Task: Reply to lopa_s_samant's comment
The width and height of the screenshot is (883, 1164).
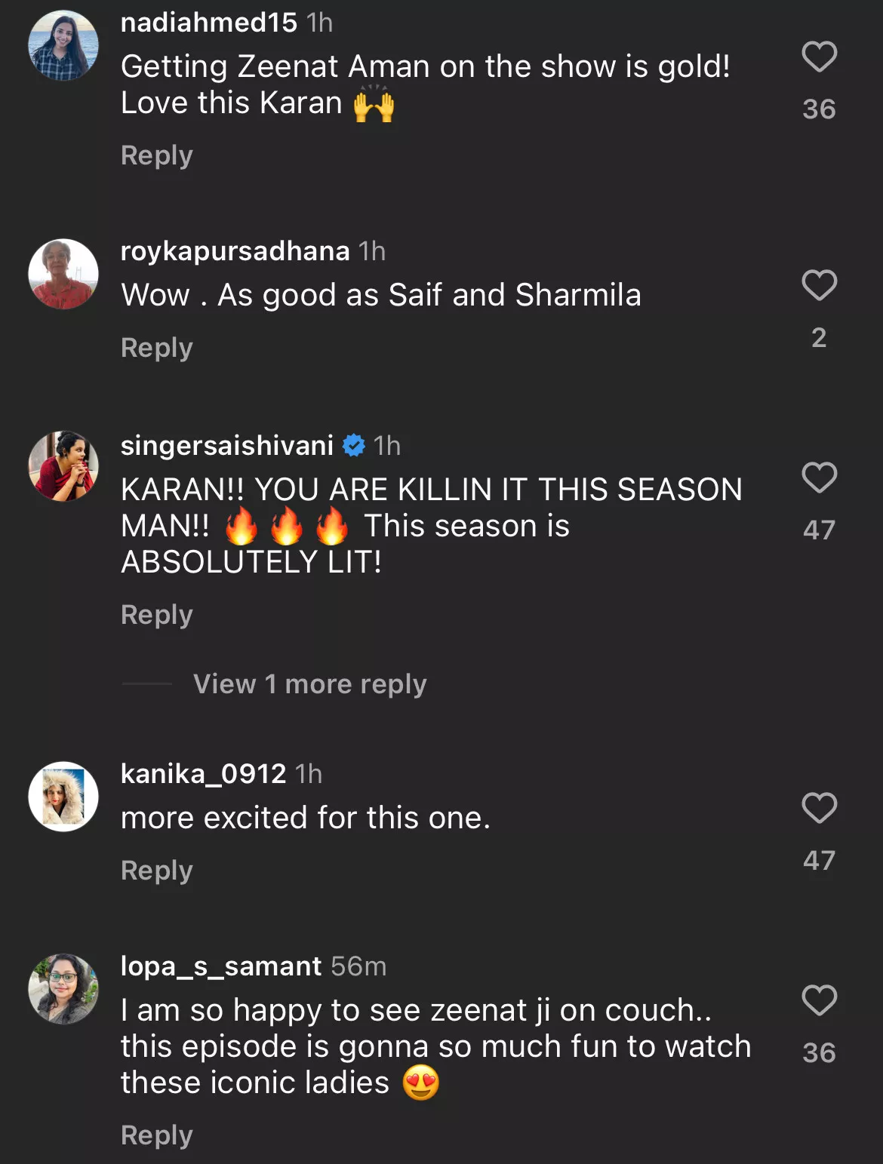Action: point(157,1135)
